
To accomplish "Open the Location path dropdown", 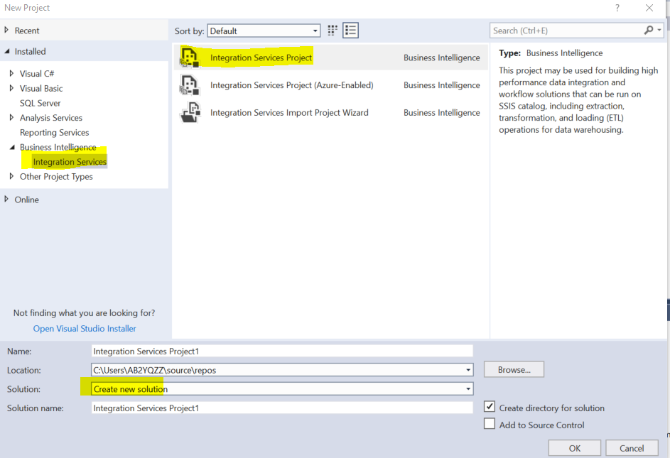I will pos(468,370).
